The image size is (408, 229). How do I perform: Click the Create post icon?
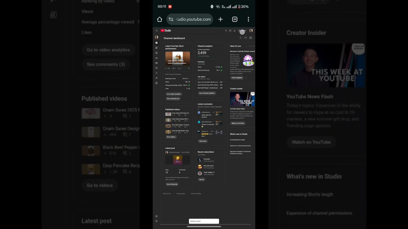[251, 38]
